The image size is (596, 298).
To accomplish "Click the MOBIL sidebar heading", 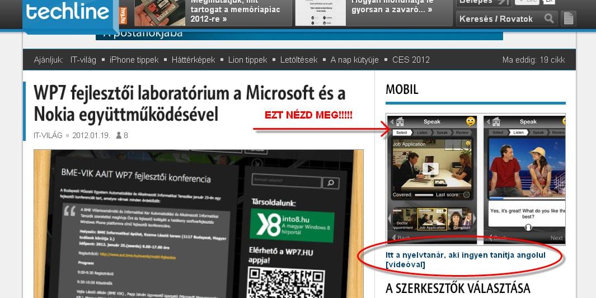I will [x=402, y=89].
